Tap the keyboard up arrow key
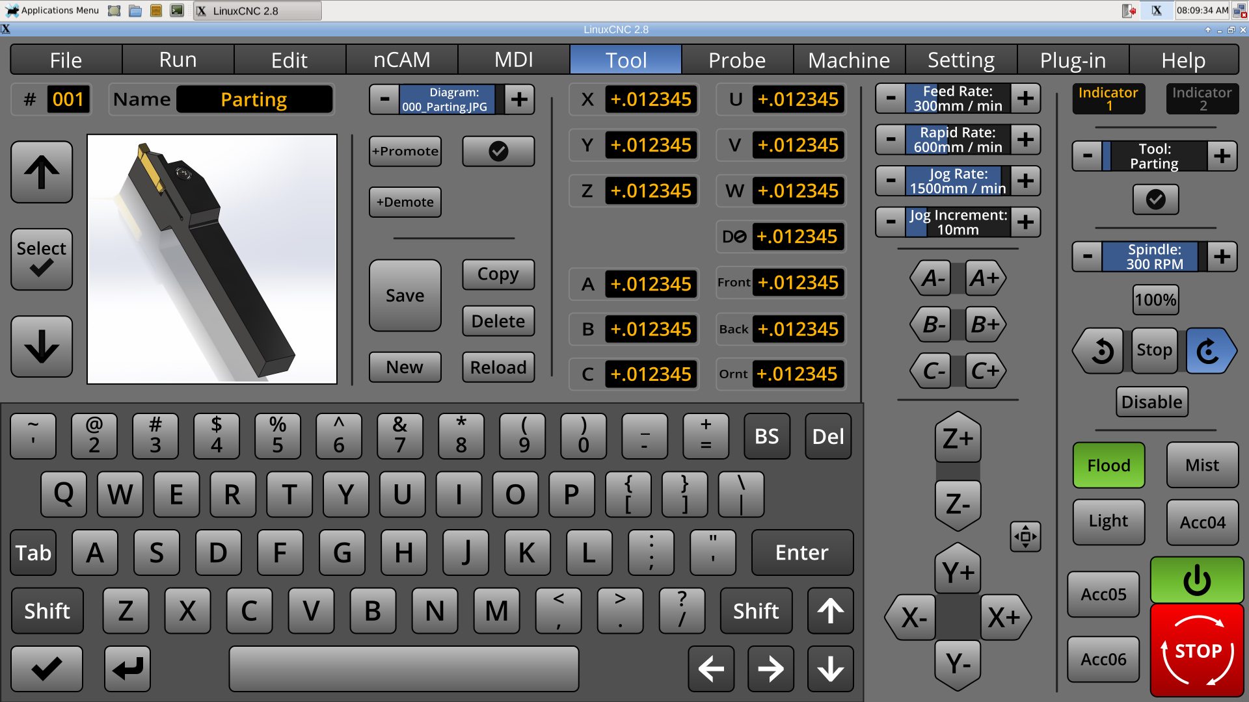The width and height of the screenshot is (1249, 702). click(x=831, y=611)
